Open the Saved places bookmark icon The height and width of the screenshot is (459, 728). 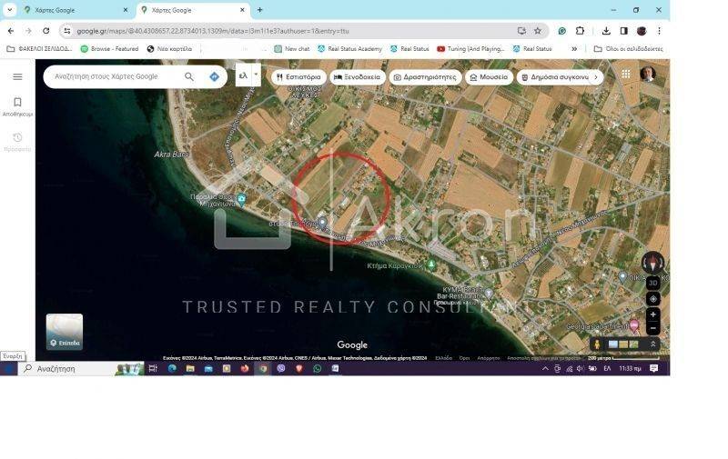[x=17, y=103]
